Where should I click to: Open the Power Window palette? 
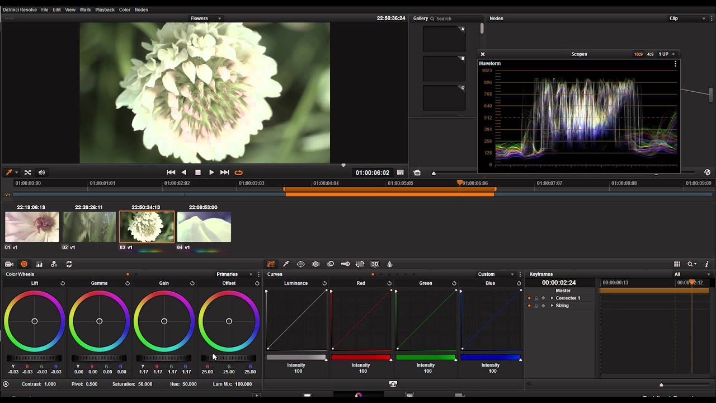pyautogui.click(x=301, y=264)
